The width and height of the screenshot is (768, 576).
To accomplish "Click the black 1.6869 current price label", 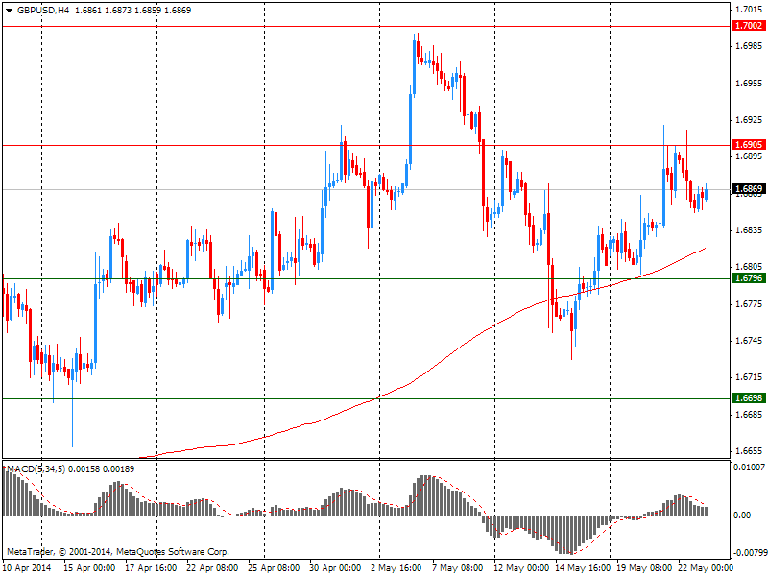I will pyautogui.click(x=749, y=189).
